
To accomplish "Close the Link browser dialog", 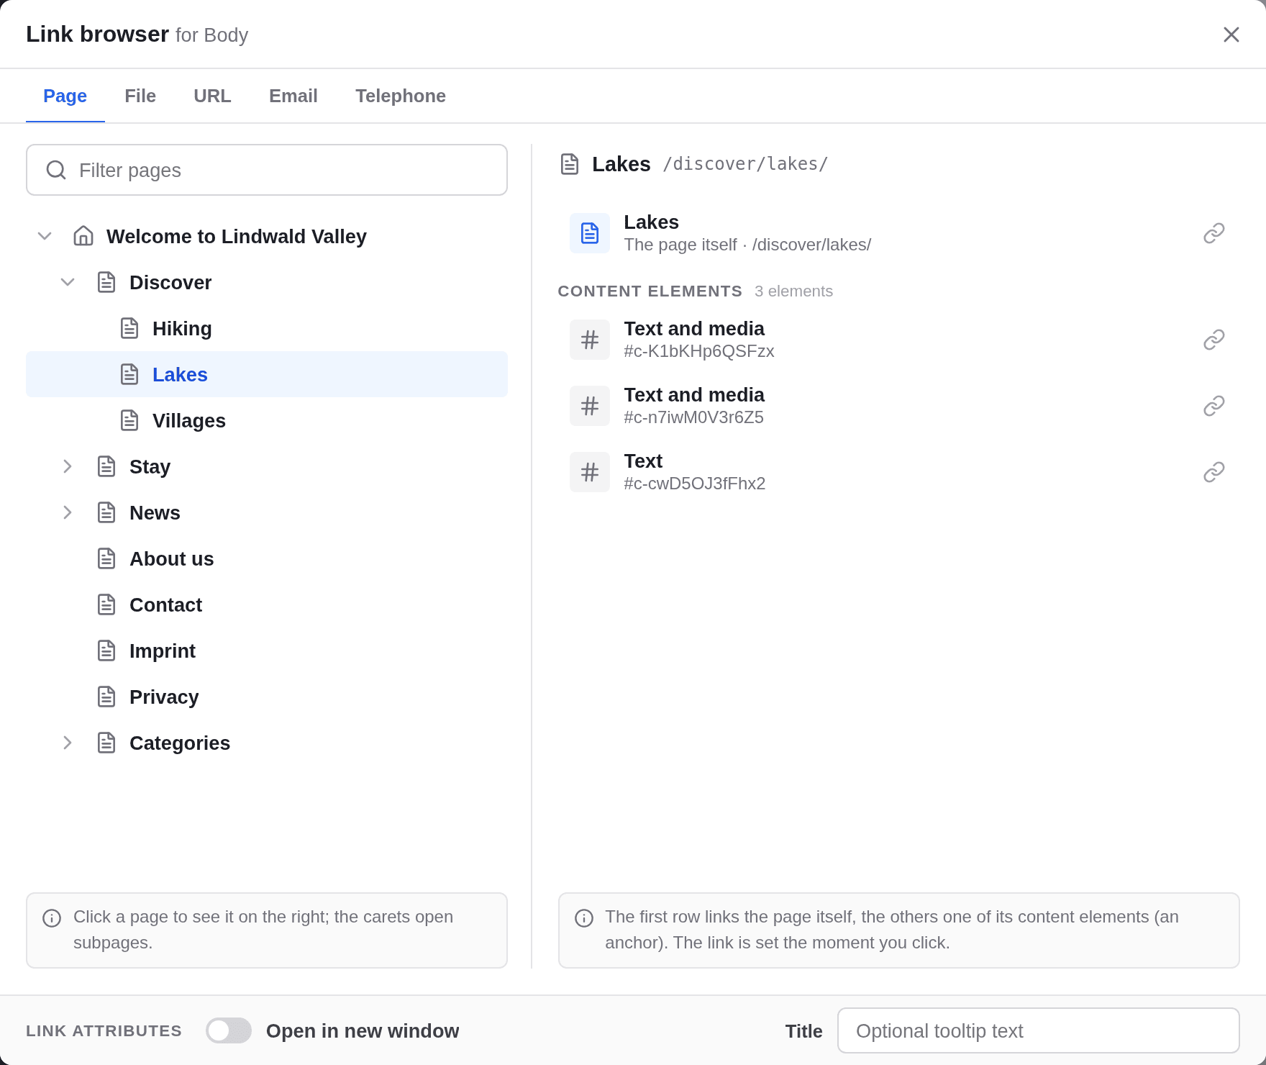I will [x=1231, y=35].
